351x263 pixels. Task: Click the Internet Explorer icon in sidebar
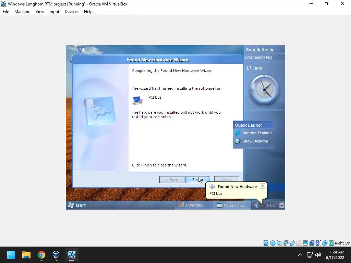(x=238, y=133)
